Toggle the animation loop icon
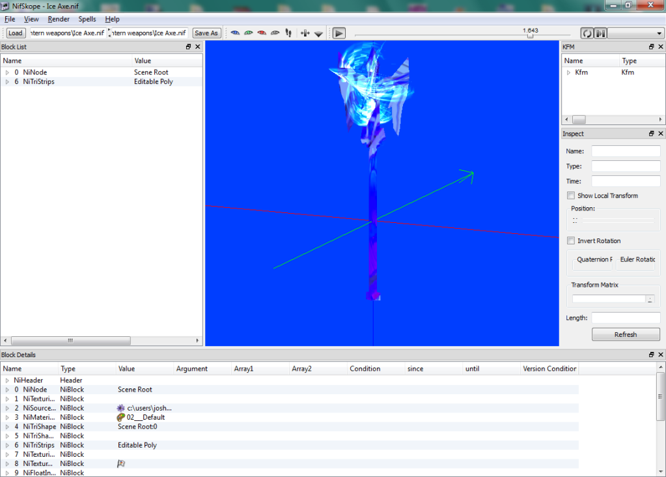Image resolution: width=666 pixels, height=477 pixels. (x=587, y=33)
